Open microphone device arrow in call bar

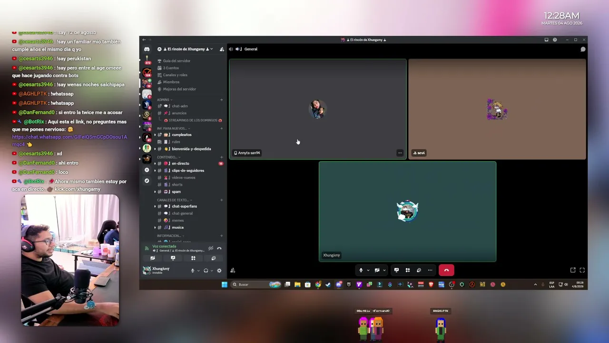click(368, 270)
